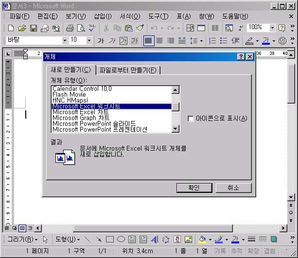Toggle character border 가 button
The height and width of the screenshot is (258, 298).
tap(123, 40)
